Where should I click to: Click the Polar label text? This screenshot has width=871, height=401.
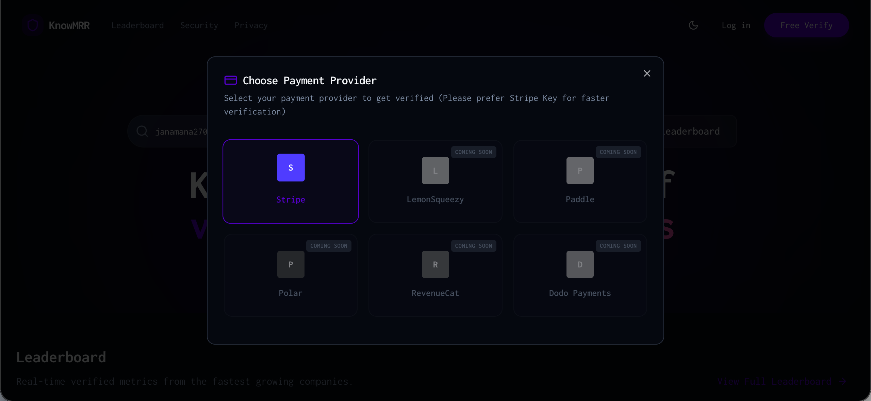(x=291, y=293)
